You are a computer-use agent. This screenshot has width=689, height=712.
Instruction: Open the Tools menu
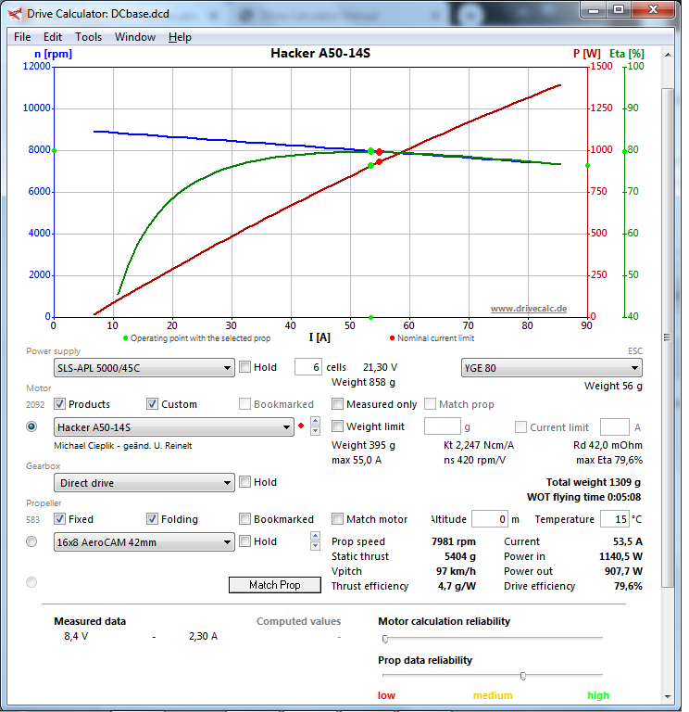pos(89,37)
